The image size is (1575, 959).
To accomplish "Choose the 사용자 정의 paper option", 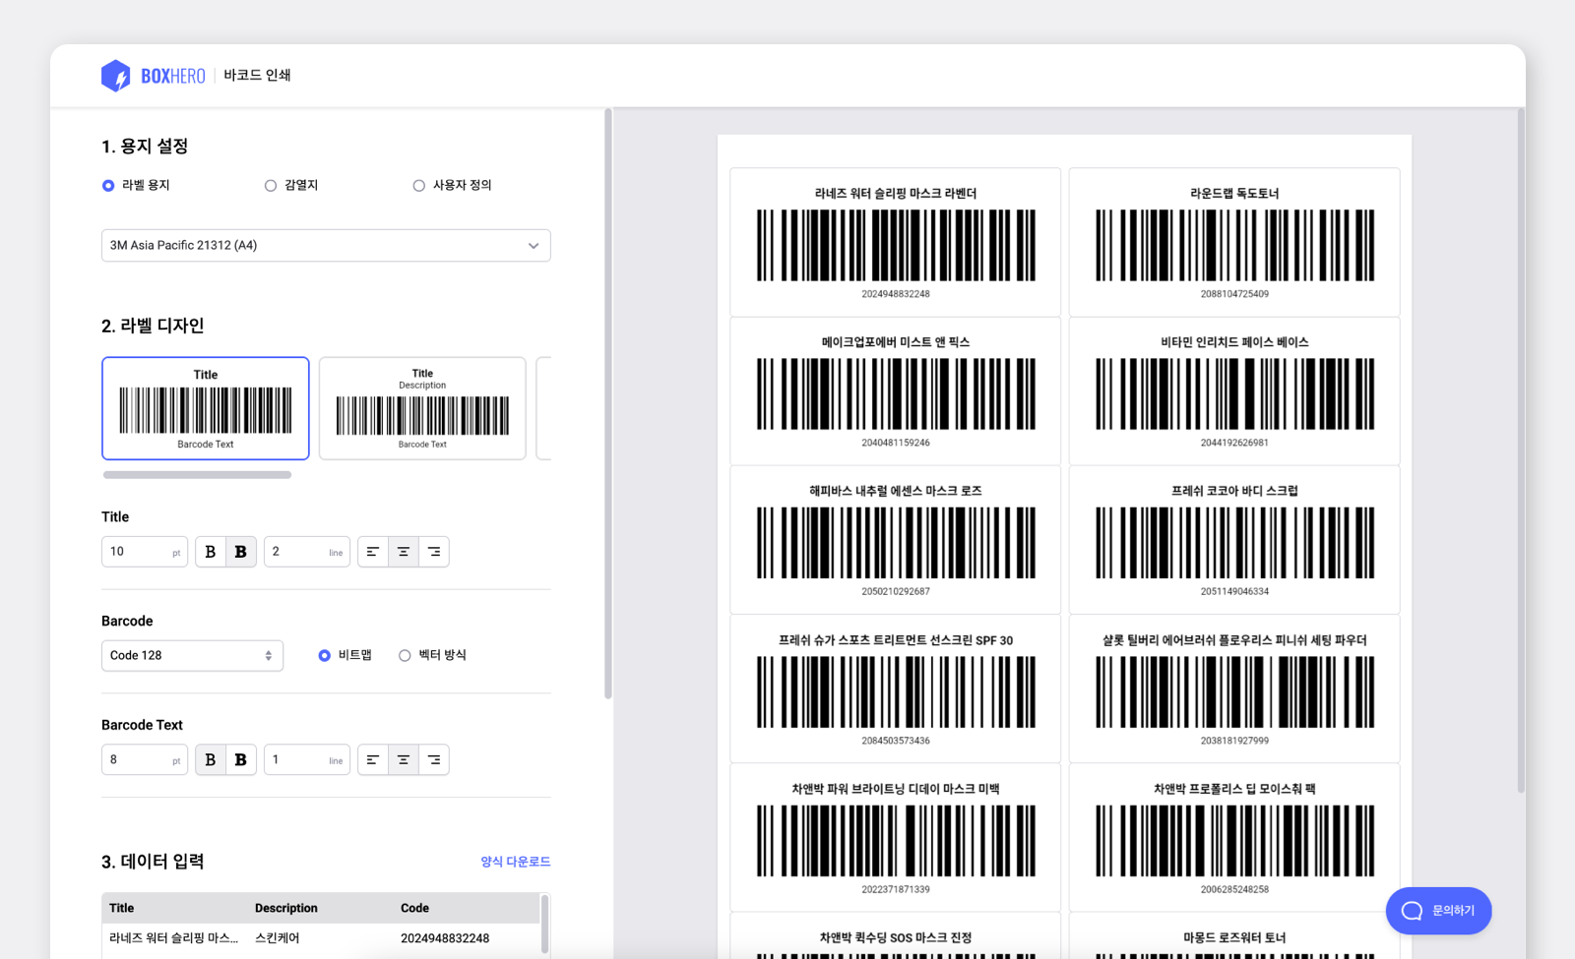I will [452, 185].
